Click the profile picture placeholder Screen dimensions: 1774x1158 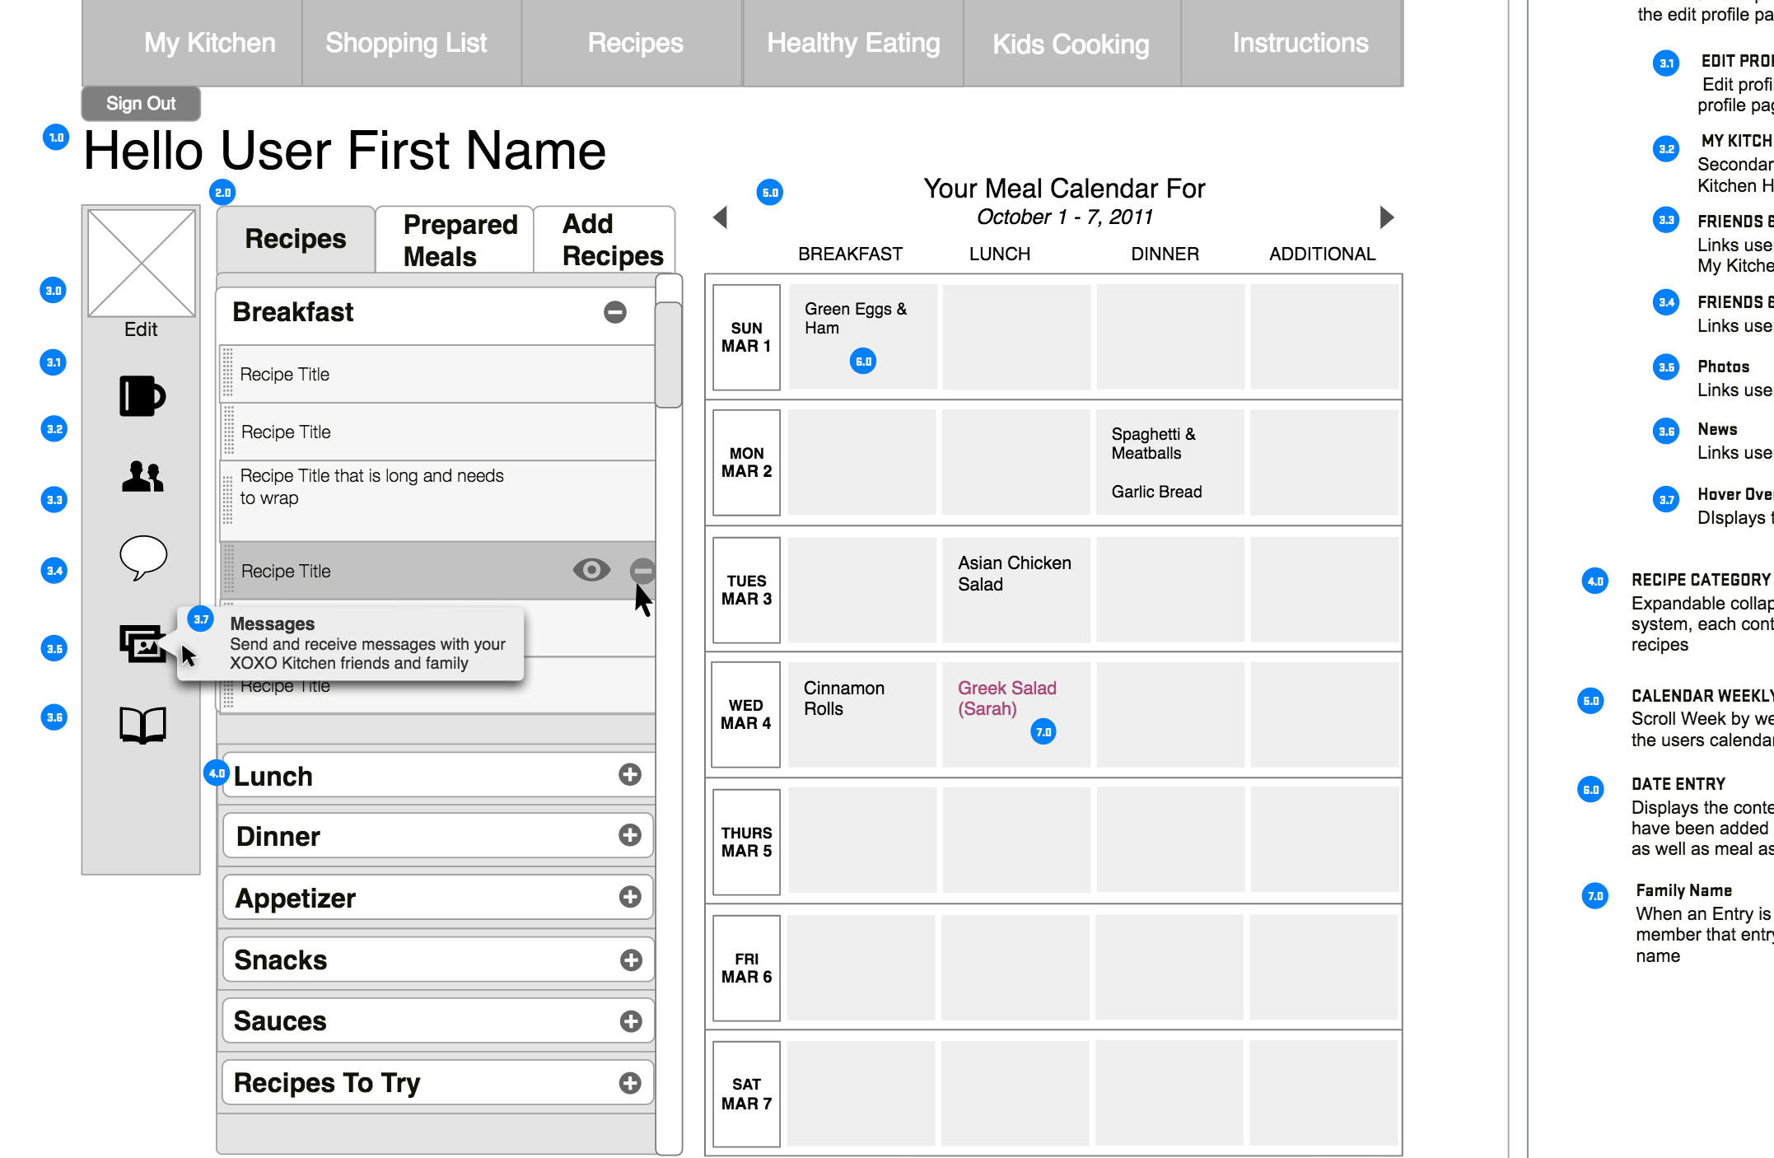(142, 263)
